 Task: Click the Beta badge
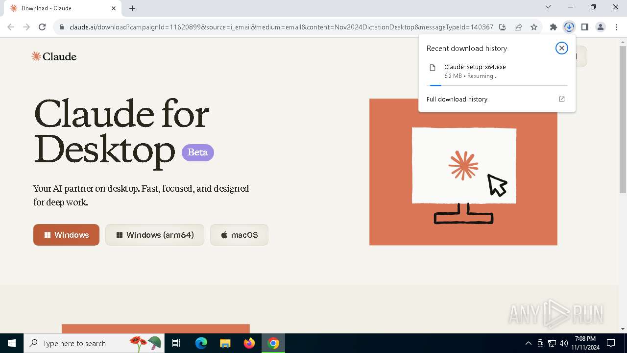pos(198,152)
